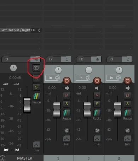Select track 3 by its number label

119,158
